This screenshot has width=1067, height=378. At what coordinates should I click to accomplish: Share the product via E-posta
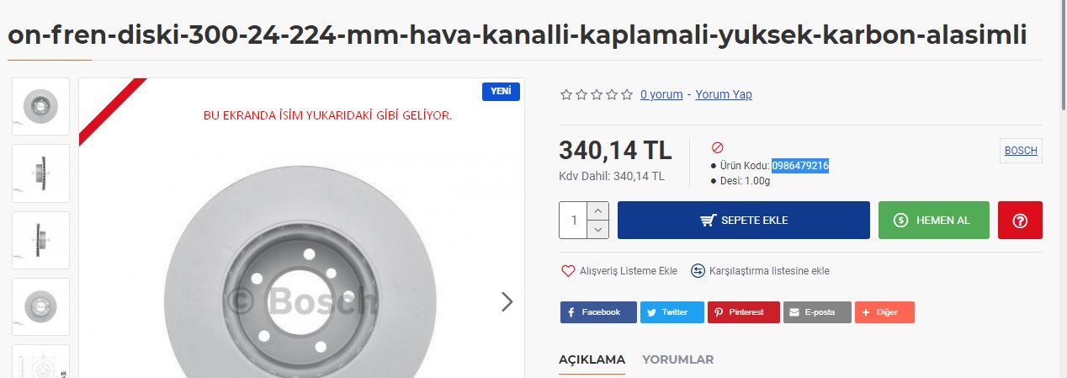pyautogui.click(x=817, y=312)
